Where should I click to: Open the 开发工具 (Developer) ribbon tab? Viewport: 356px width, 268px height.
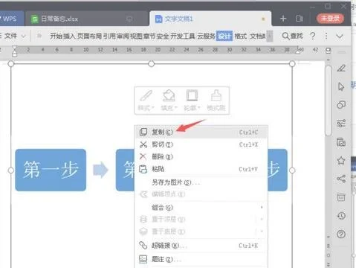click(x=183, y=36)
